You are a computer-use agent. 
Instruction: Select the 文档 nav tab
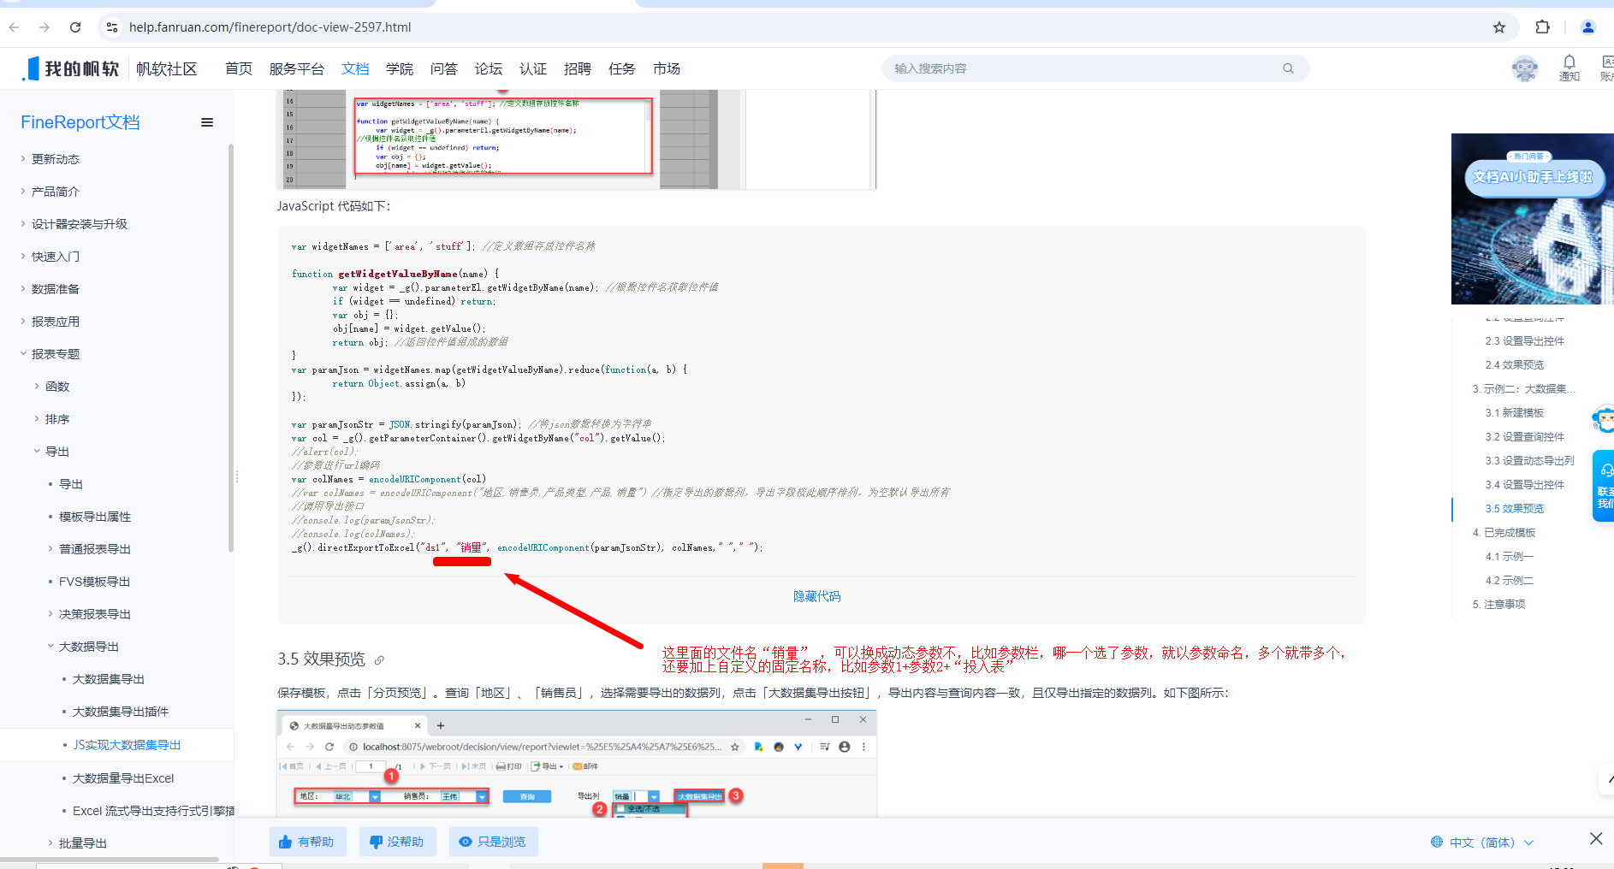click(355, 68)
